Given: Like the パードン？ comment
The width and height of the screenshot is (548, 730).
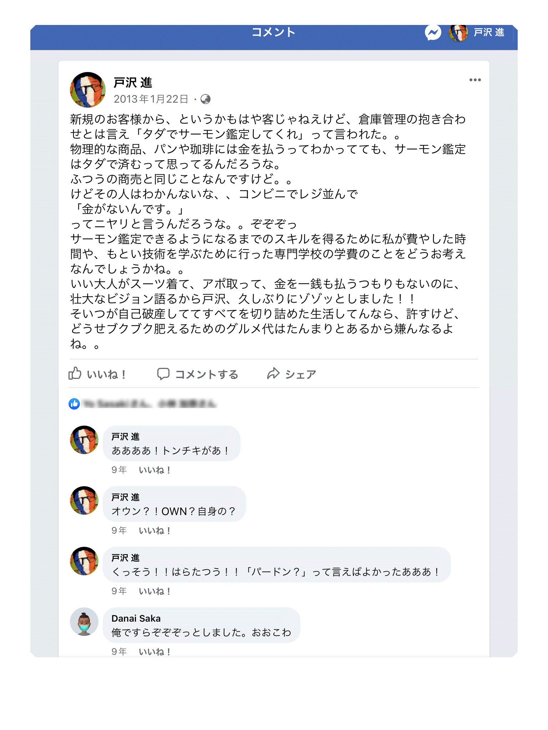Looking at the screenshot, I should click(154, 591).
